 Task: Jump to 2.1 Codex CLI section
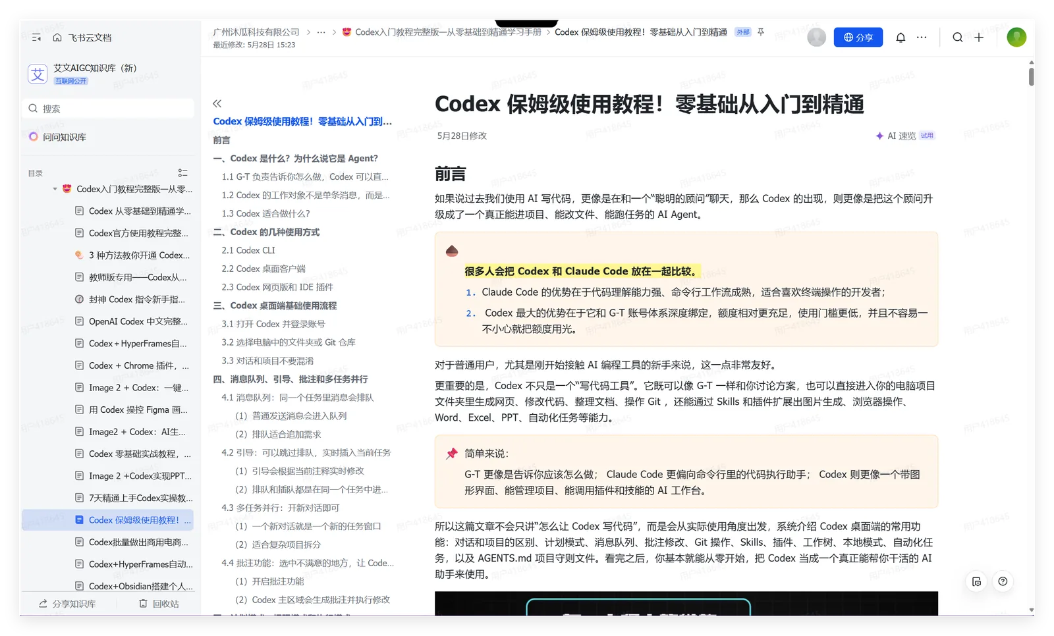(x=248, y=250)
